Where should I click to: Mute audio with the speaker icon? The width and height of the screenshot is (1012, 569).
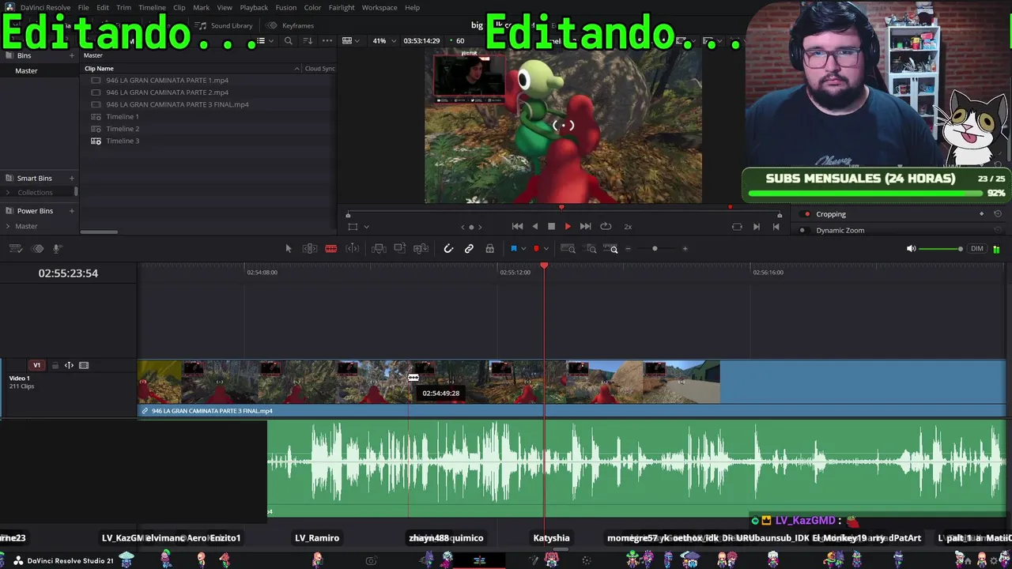(x=911, y=249)
